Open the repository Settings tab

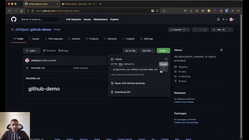147,39
